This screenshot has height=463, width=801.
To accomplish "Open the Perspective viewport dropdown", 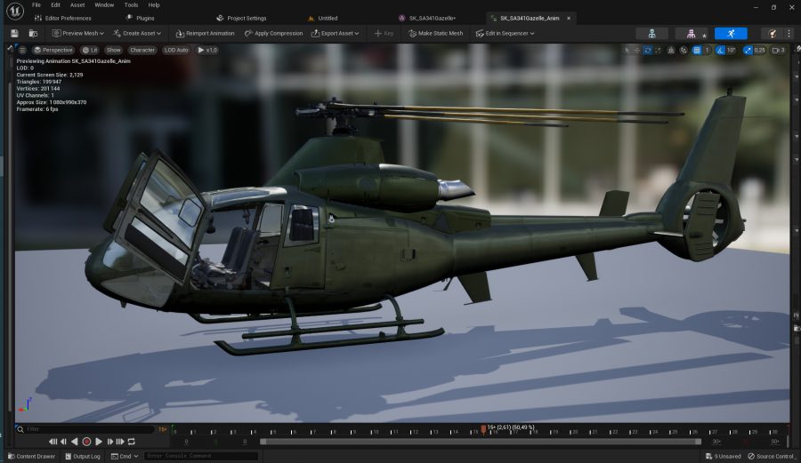I will (53, 50).
